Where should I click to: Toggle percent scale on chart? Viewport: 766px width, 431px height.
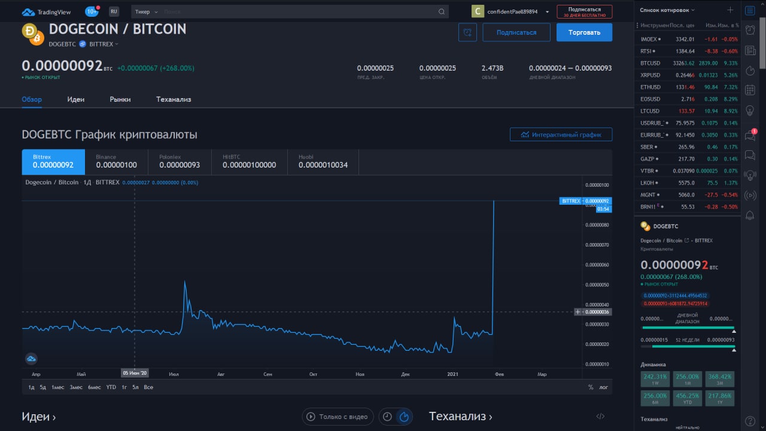(591, 387)
